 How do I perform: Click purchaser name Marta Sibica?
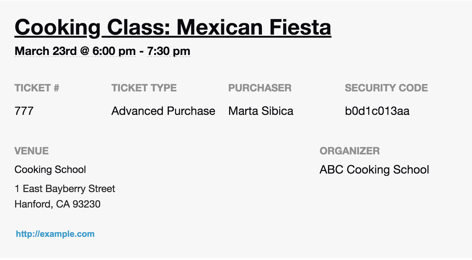pos(261,111)
